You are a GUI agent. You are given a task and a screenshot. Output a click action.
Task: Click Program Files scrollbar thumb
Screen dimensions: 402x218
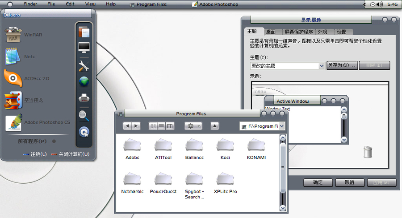283,168
